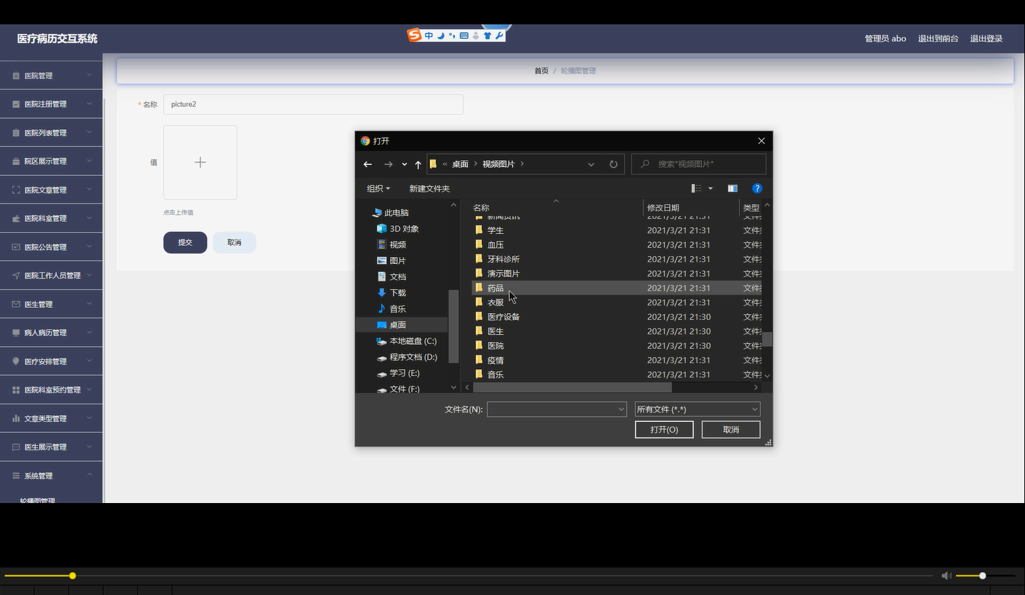This screenshot has width=1025, height=595.
Task: Click the 打开(O) button
Action: pos(664,429)
